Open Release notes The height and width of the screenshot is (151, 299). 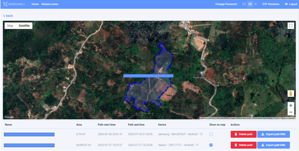[50, 4]
